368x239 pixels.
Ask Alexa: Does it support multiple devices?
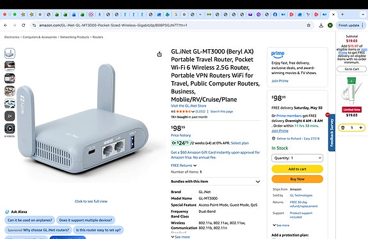click(86, 220)
